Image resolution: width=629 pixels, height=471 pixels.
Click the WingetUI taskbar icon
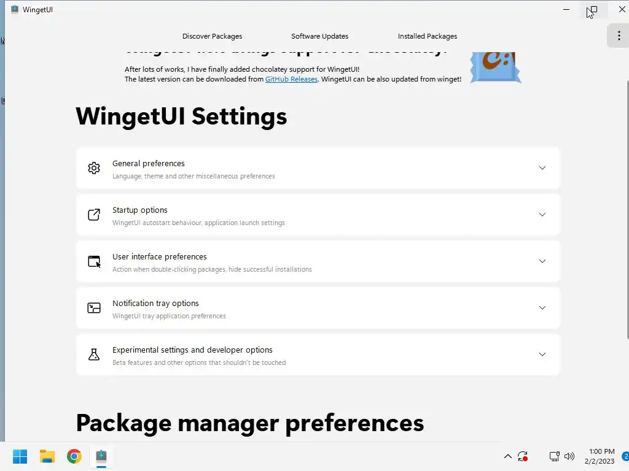pos(101,456)
